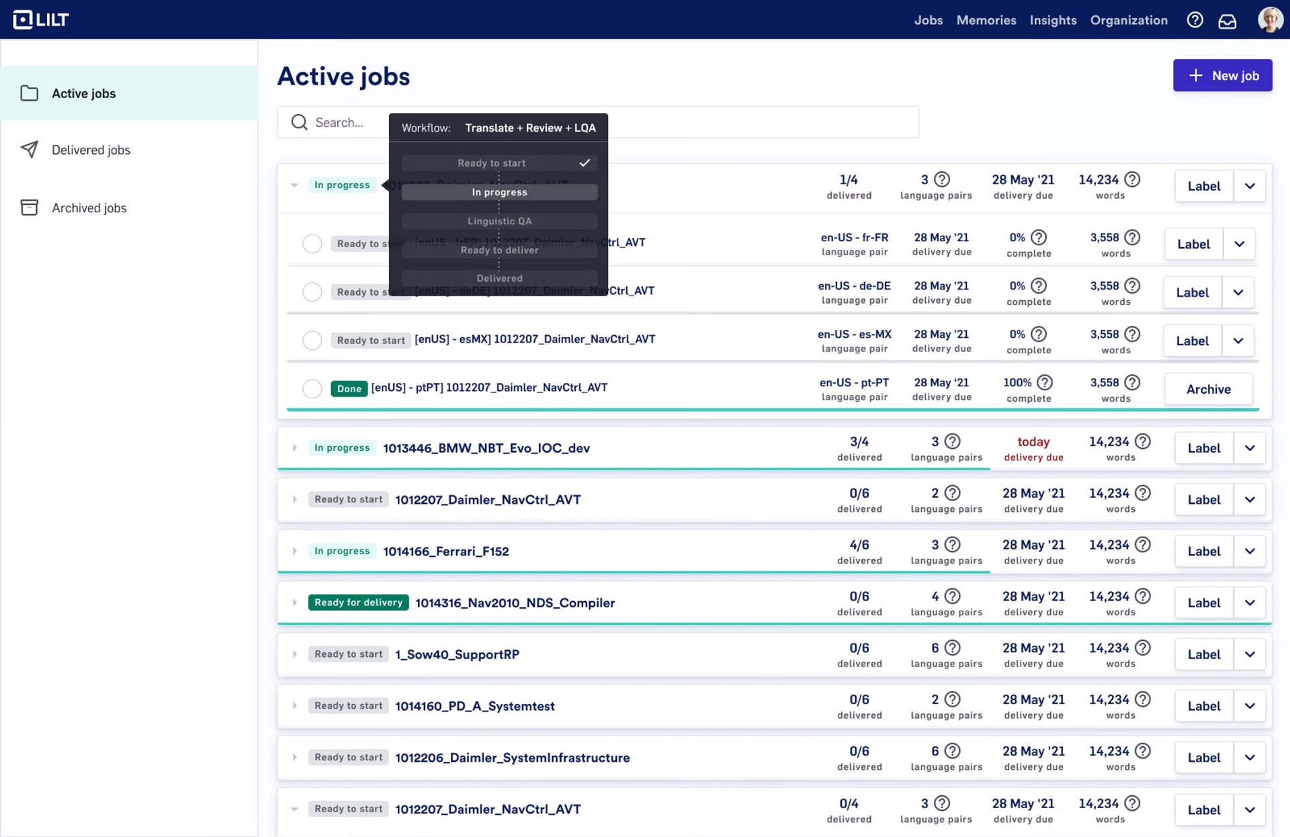1290x837 pixels.
Task: Expand the 1014160_PD_A_Systemtest job
Action: pos(294,706)
